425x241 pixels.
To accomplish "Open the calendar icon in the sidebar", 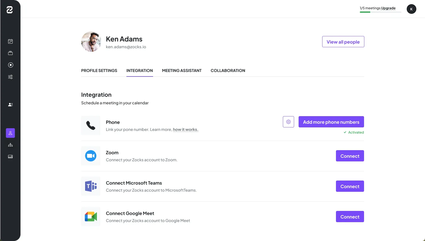I will click(x=10, y=41).
